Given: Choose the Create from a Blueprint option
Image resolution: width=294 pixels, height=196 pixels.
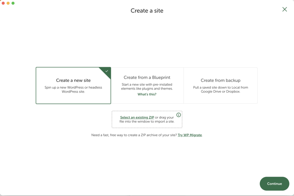Looking at the screenshot, I should click(147, 78).
